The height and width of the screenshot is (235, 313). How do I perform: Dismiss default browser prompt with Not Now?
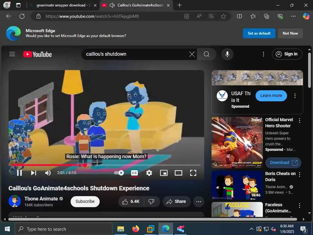[x=290, y=33]
